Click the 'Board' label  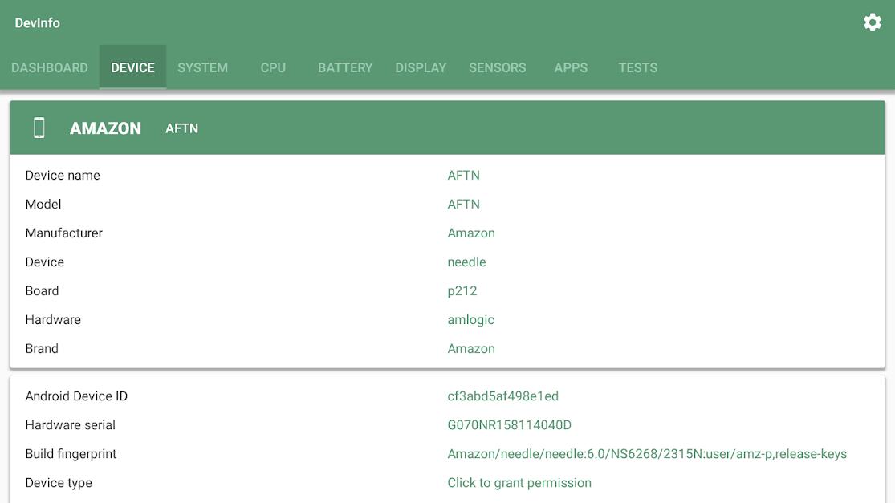43,291
